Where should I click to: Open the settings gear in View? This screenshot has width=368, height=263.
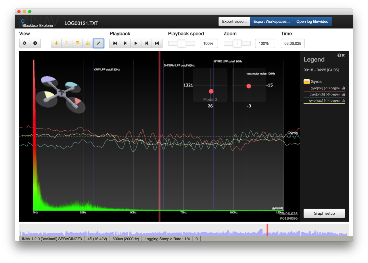tap(25, 43)
